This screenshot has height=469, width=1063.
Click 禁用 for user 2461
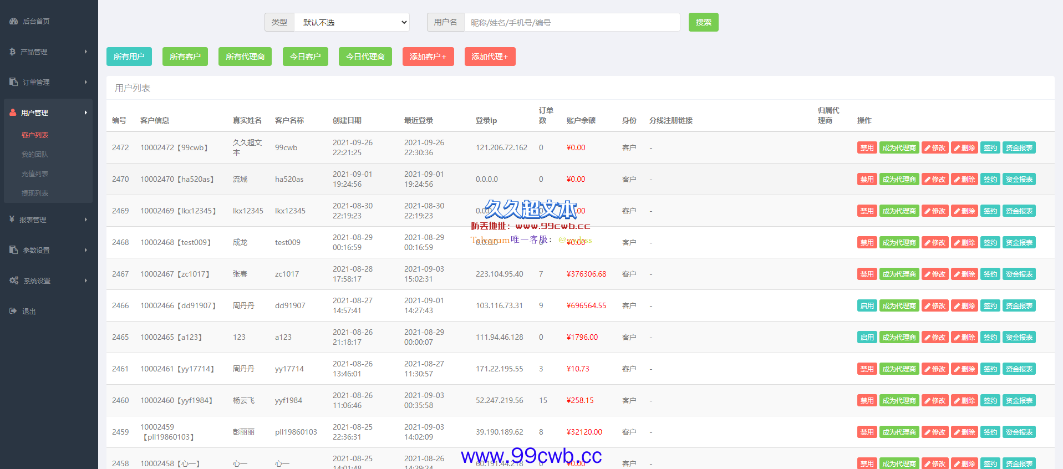(x=867, y=369)
